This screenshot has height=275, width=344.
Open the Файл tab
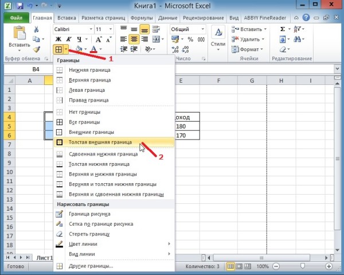[x=16, y=18]
